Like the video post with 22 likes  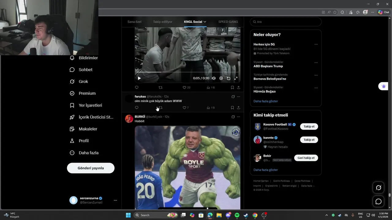coord(187,87)
